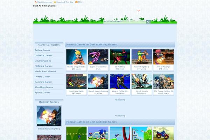Open the popular monster truck game thumbnail
210x140 pixels.
tap(163, 133)
